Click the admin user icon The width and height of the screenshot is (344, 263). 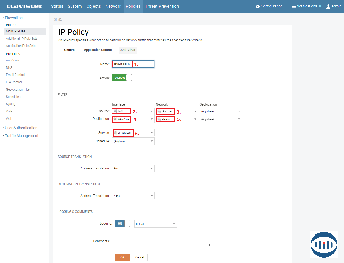[x=328, y=6]
